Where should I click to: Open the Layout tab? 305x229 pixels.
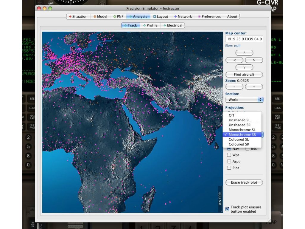tap(161, 17)
